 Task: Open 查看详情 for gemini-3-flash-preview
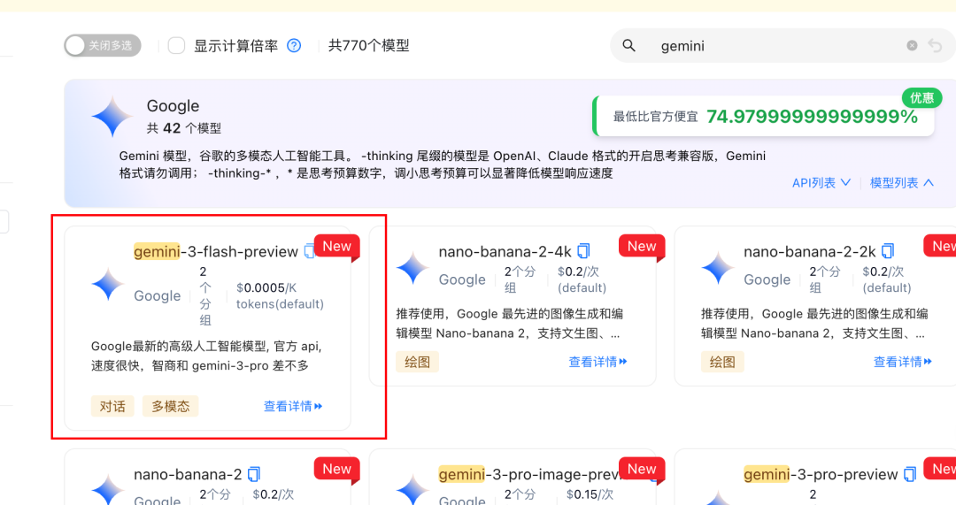(x=293, y=406)
